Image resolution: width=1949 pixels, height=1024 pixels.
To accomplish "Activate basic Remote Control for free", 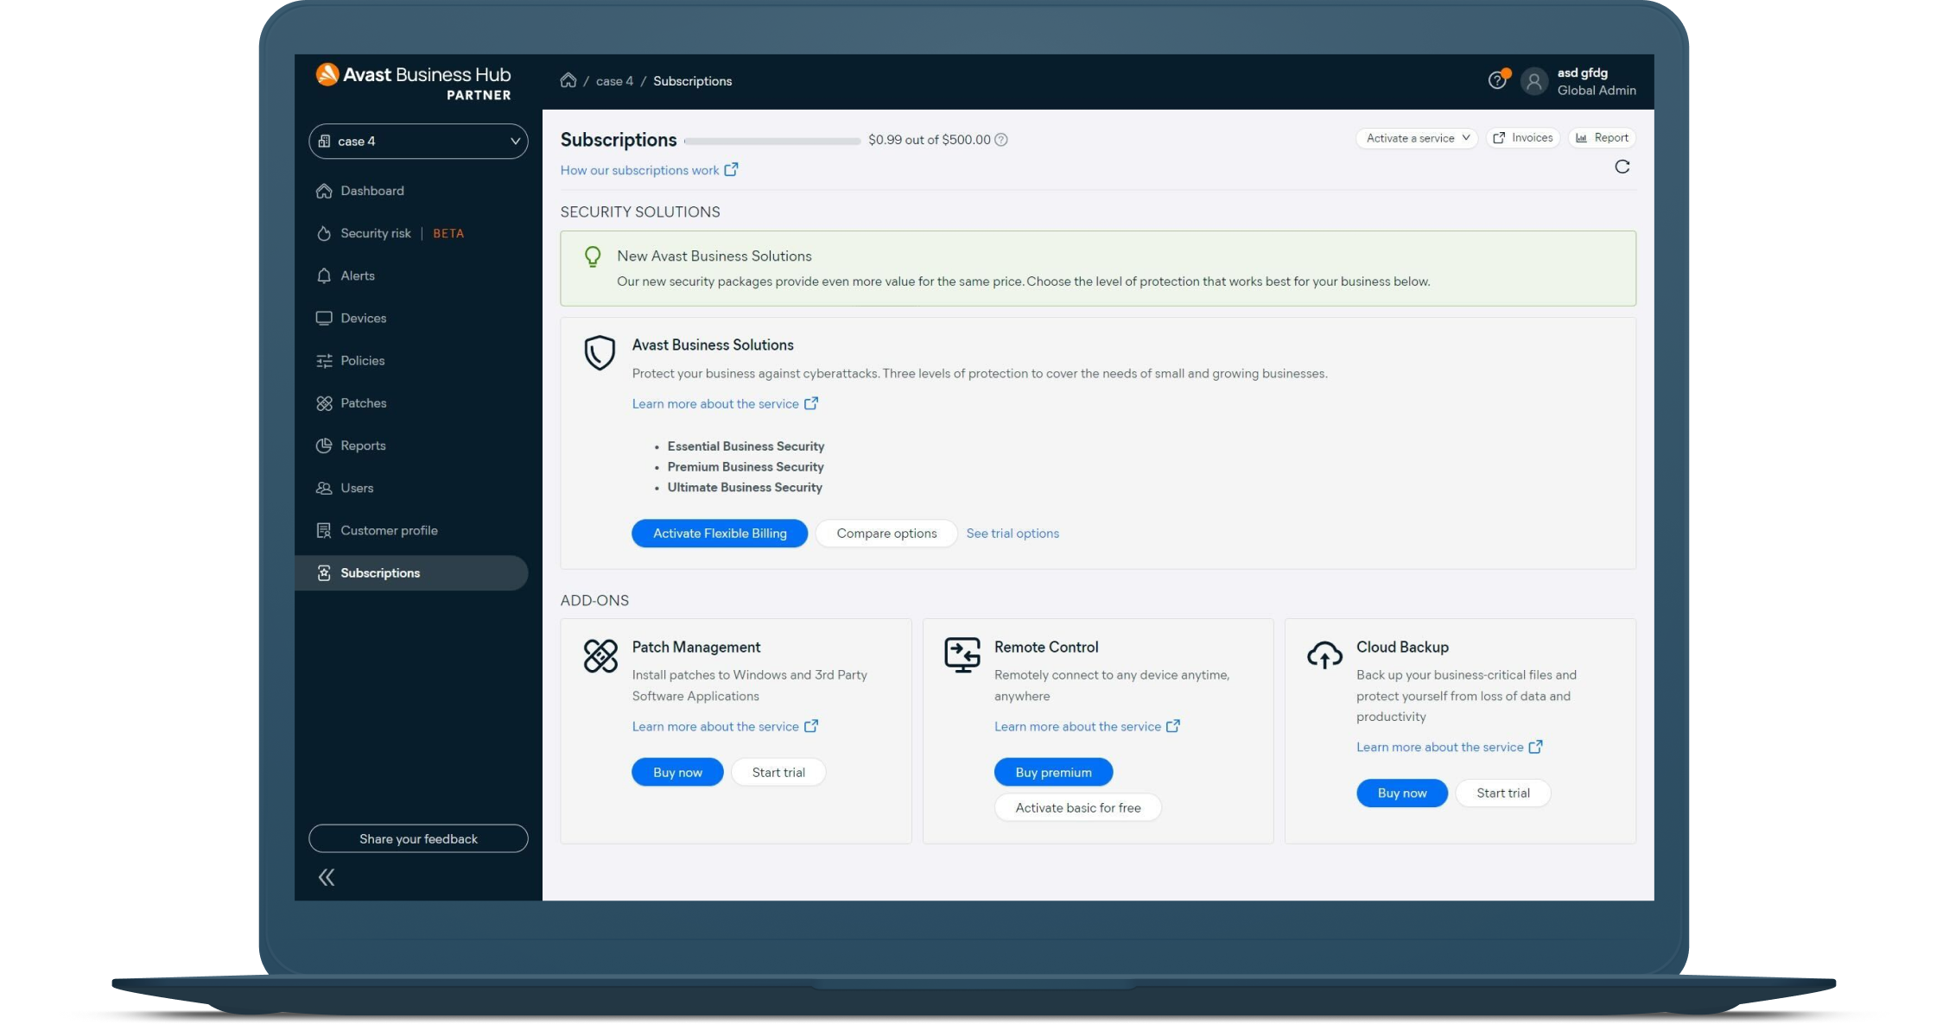I will click(1077, 807).
